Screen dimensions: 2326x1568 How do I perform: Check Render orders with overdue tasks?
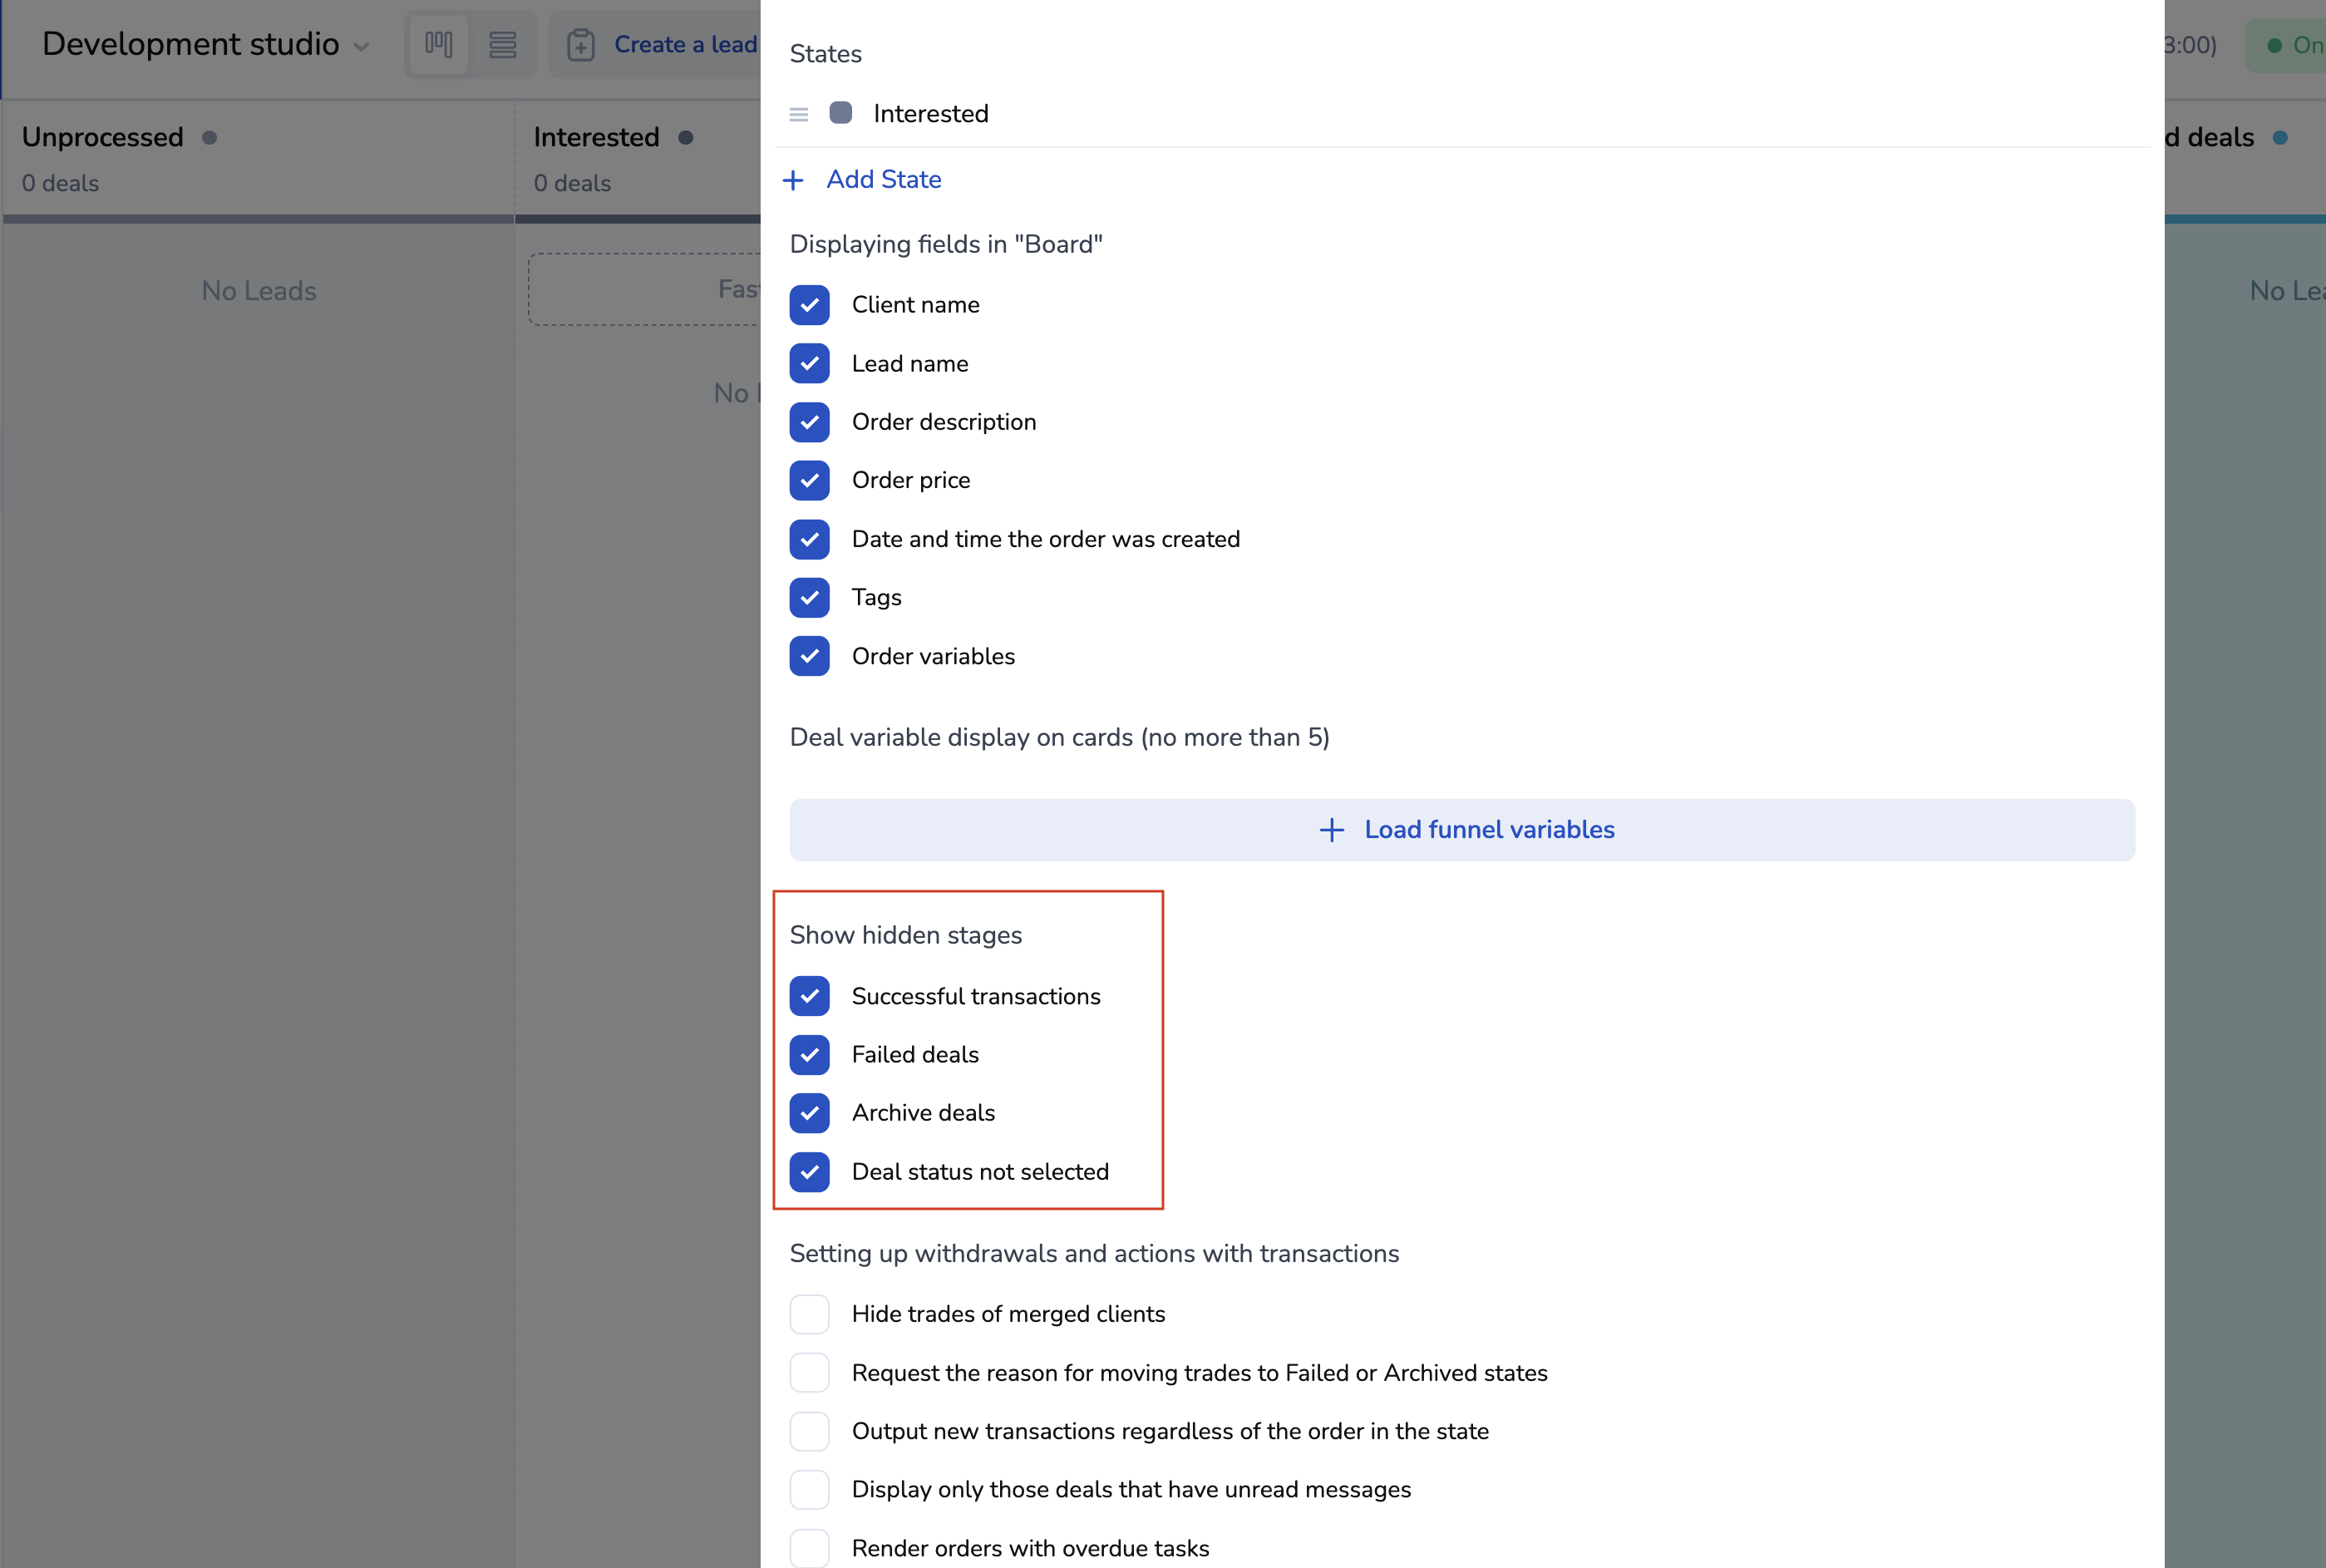pyautogui.click(x=809, y=1547)
